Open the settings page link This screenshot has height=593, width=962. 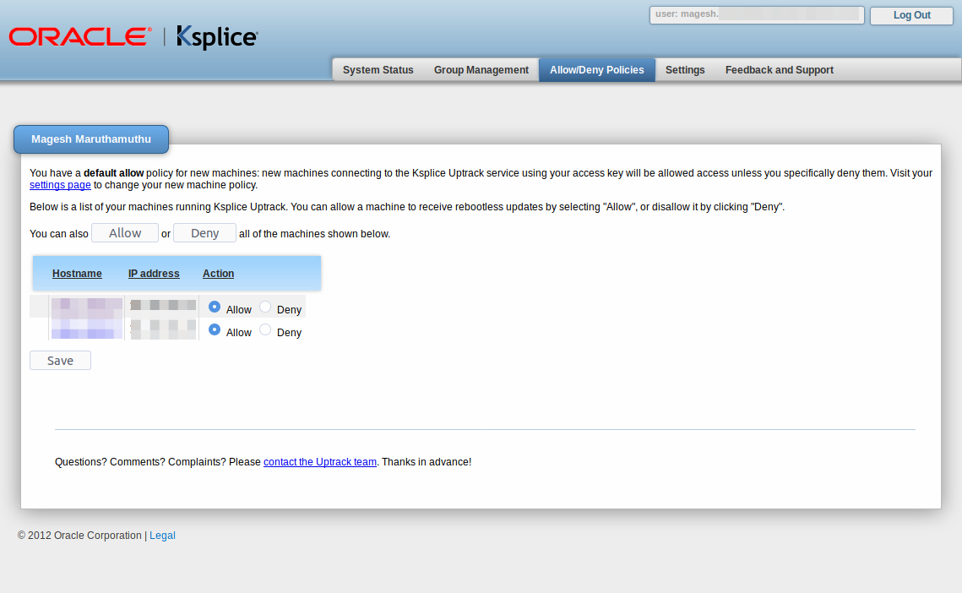pos(60,185)
